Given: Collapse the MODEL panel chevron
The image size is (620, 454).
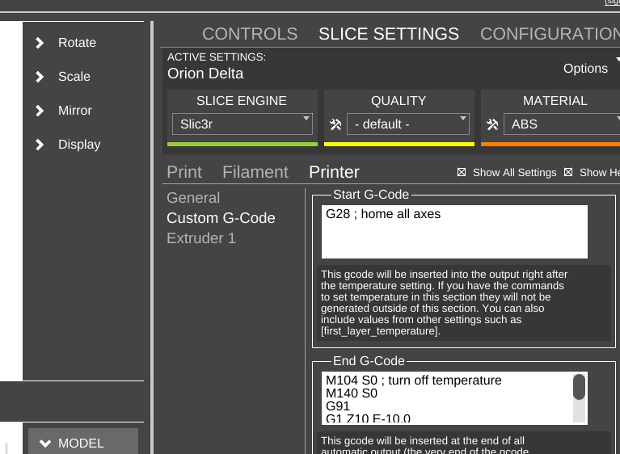Looking at the screenshot, I should pyautogui.click(x=45, y=443).
